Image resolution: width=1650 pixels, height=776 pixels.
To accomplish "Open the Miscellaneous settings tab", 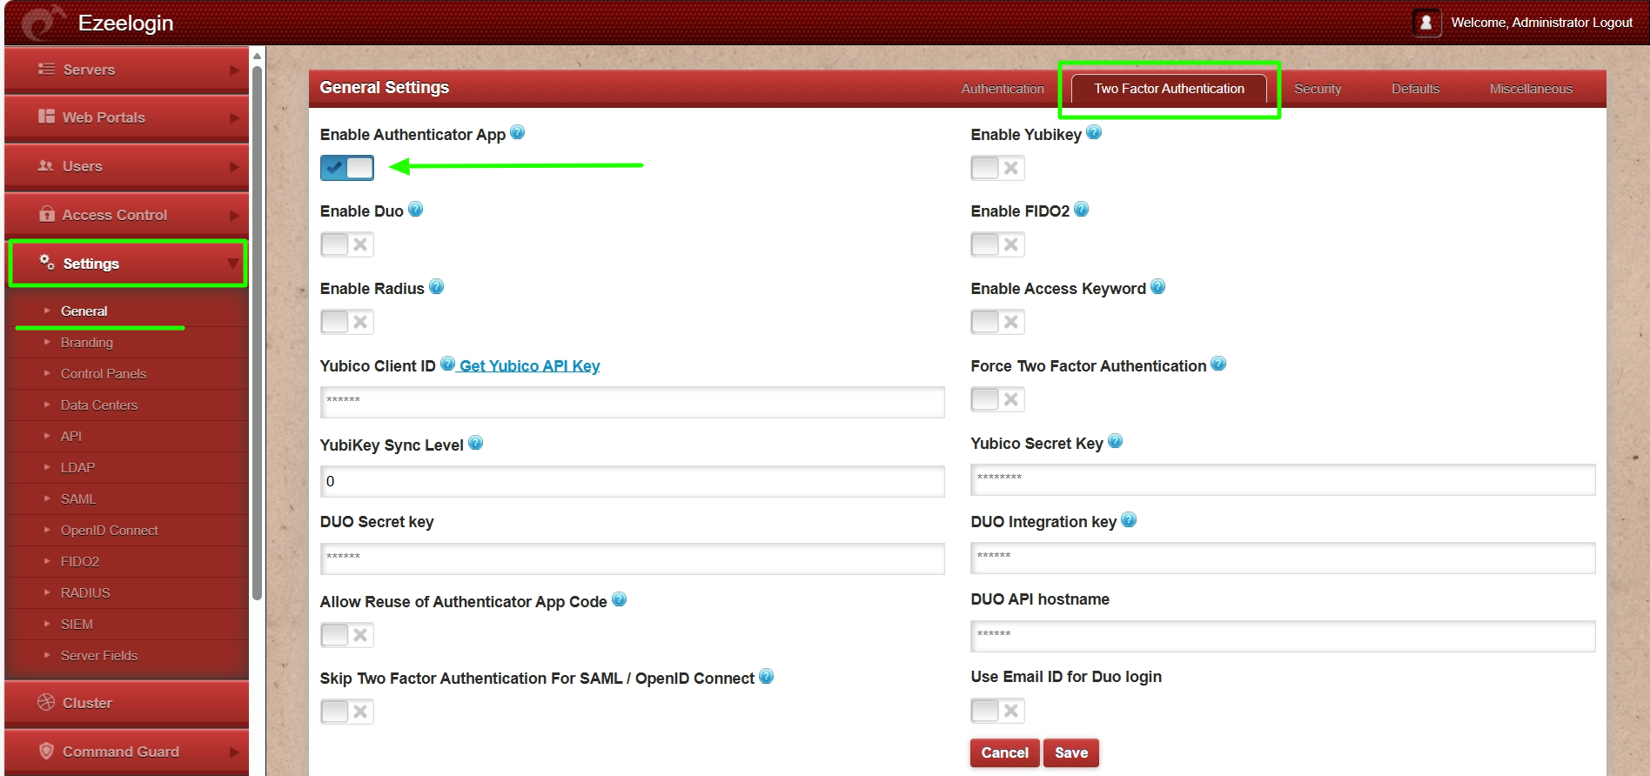I will [x=1530, y=89].
